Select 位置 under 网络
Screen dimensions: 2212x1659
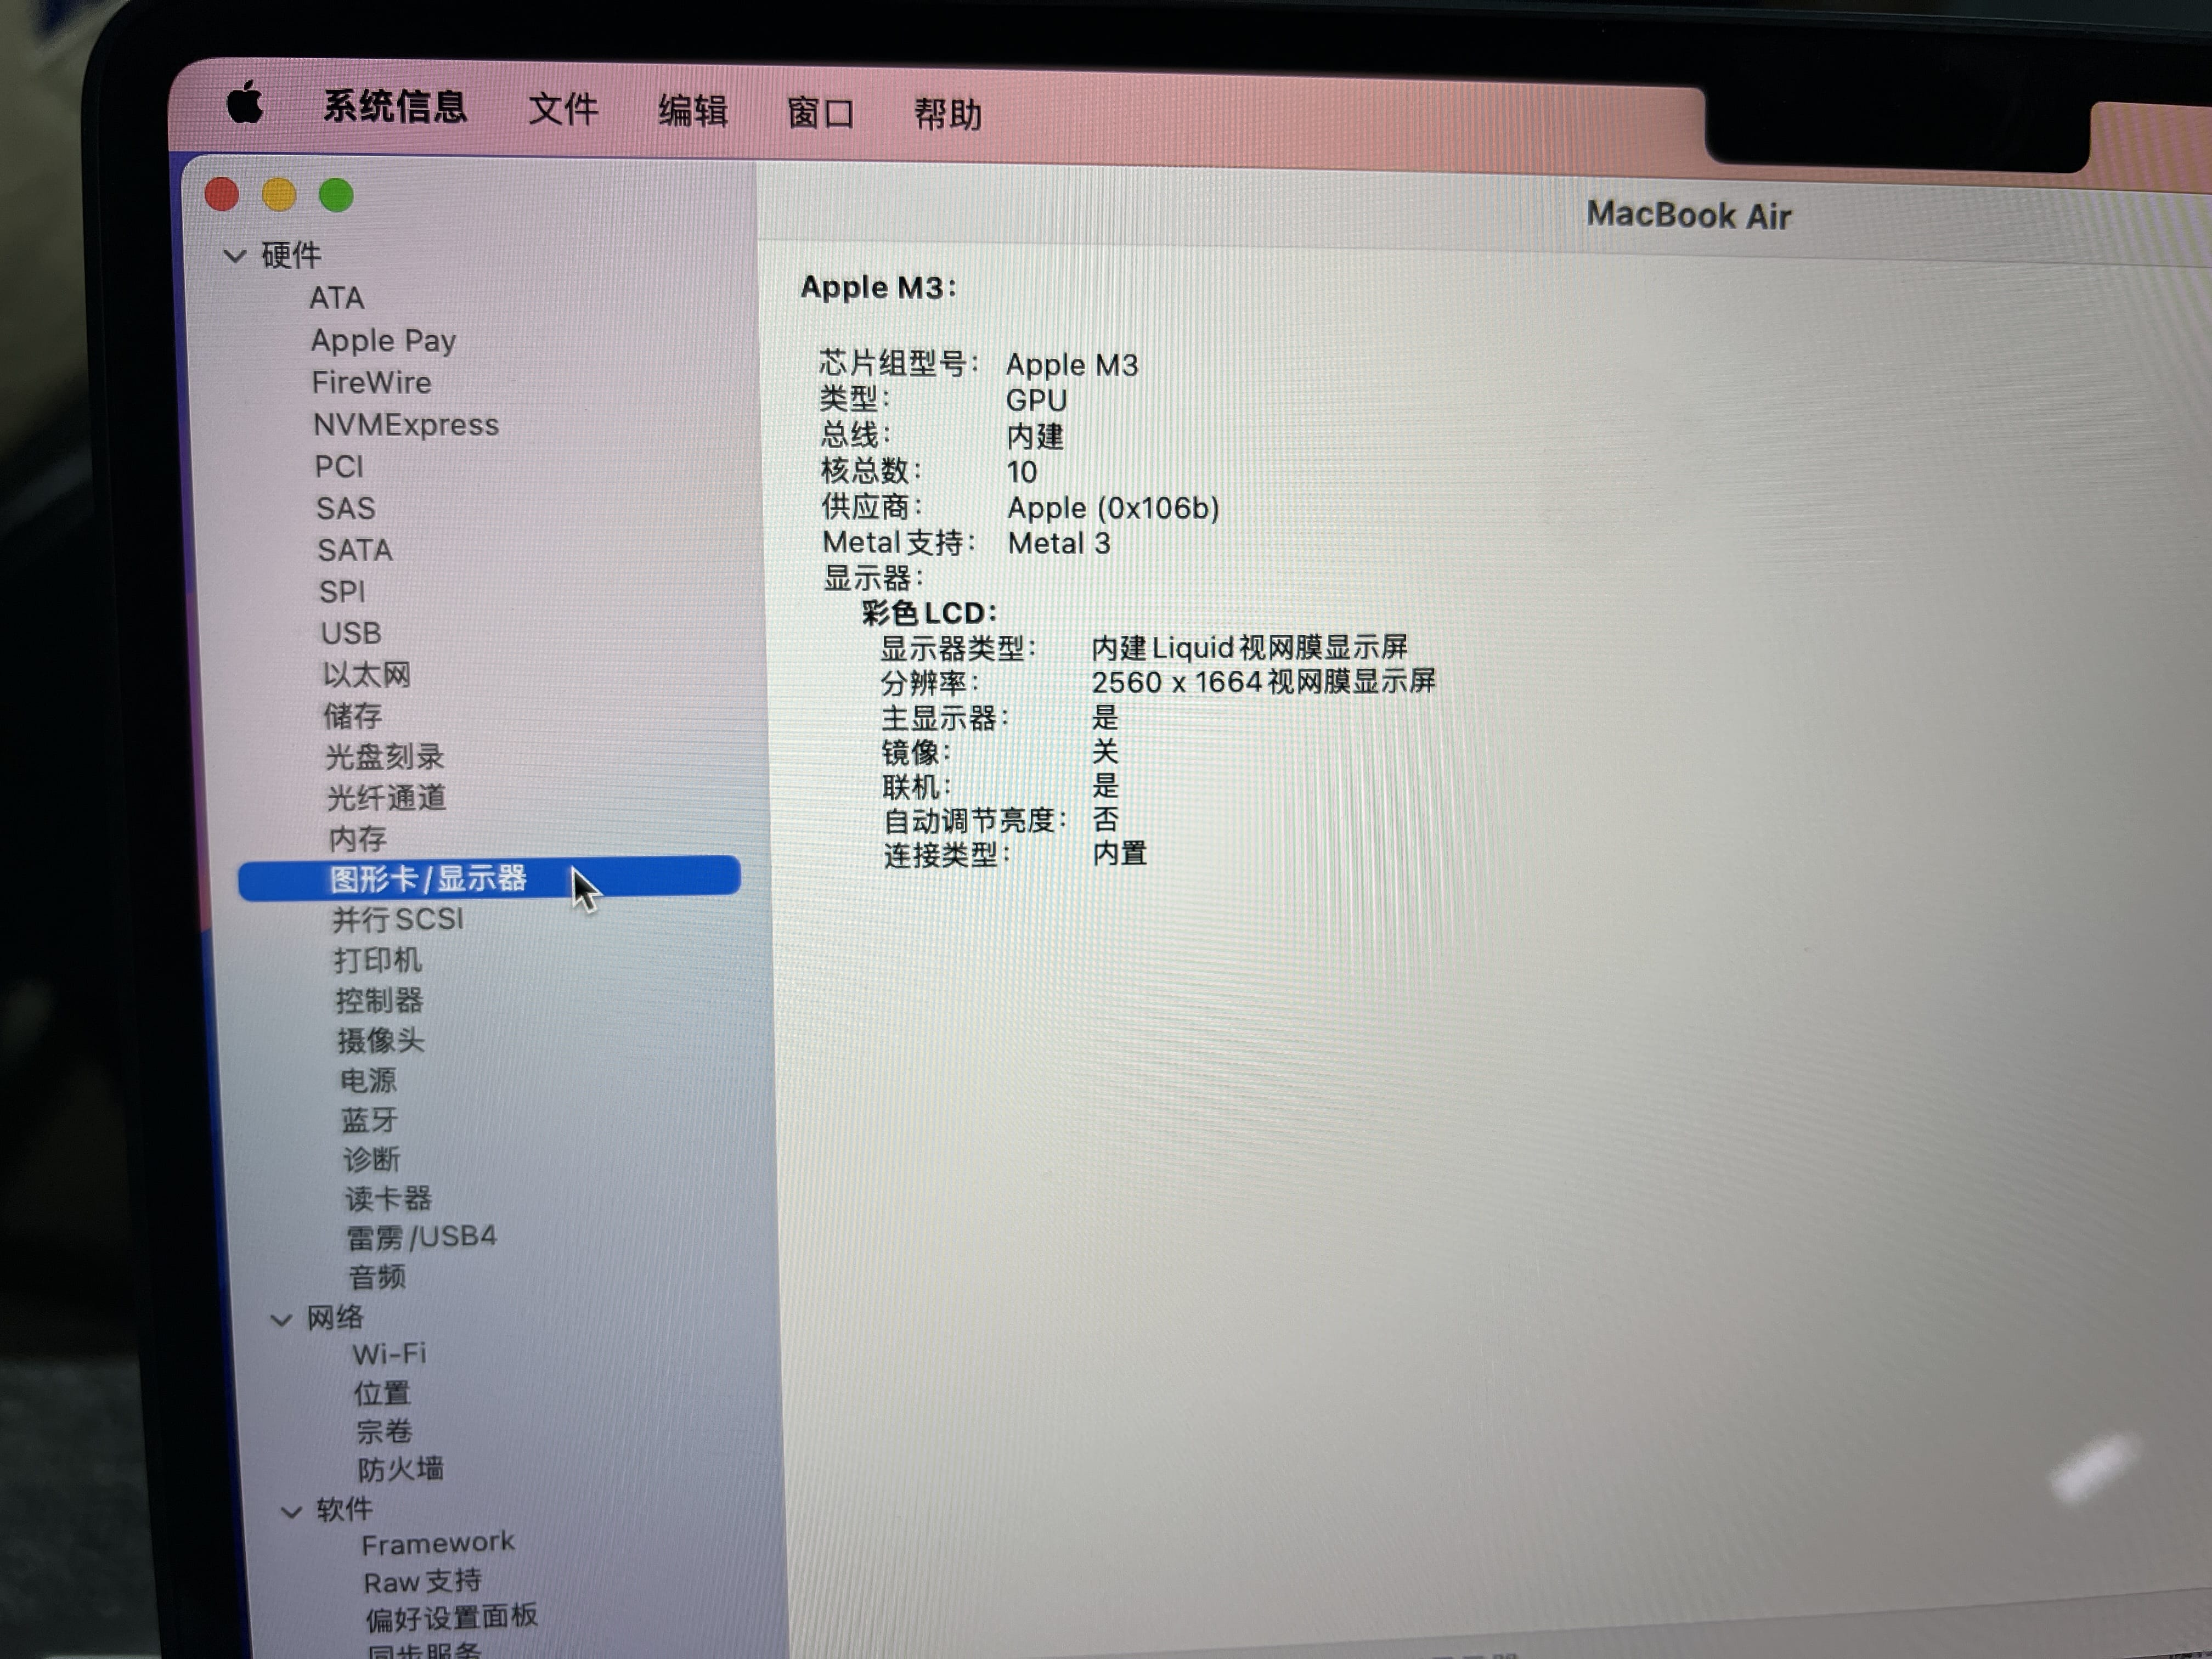click(382, 1393)
